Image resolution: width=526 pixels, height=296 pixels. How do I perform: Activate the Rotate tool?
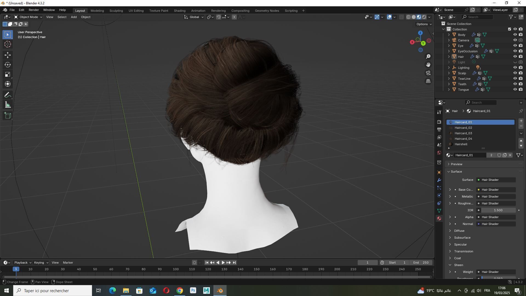[x=8, y=65]
